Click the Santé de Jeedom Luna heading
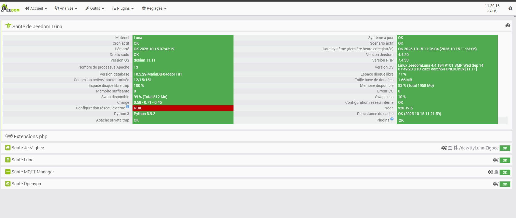Screen dimensions: 516x218 point(37,26)
